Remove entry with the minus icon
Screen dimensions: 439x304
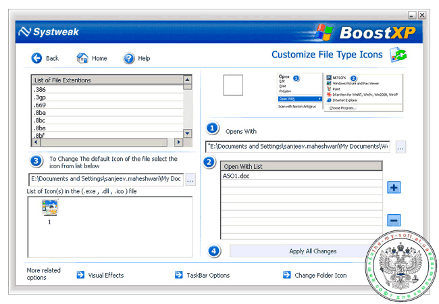tap(394, 220)
